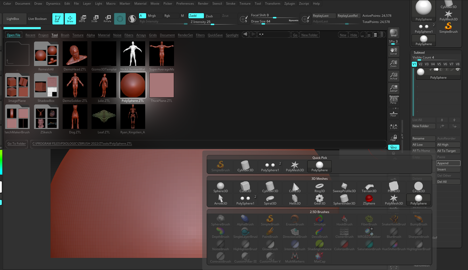This screenshot has width=468, height=270.
Task: Toggle perspective with Persp button
Action: tap(393, 100)
